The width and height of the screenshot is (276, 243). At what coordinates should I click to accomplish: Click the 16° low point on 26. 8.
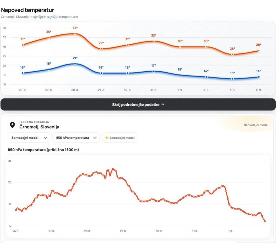[23, 73]
